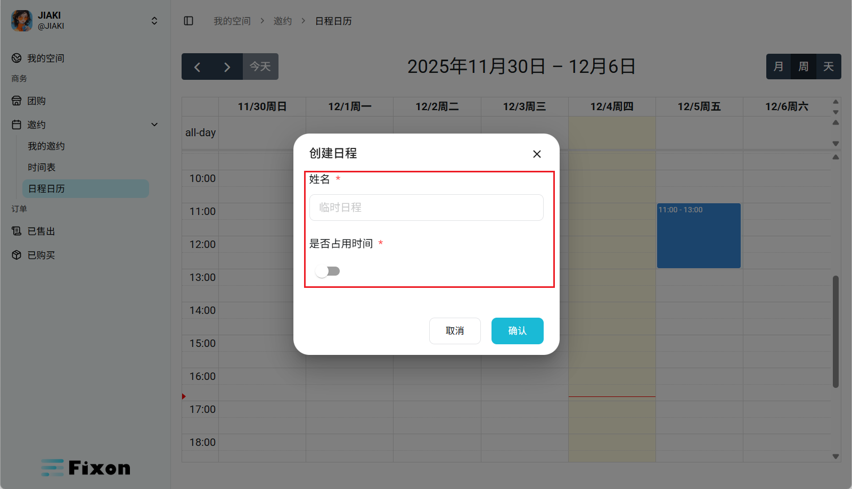852x489 pixels.
Task: Open 我的空间 in the sidebar
Action: [46, 58]
